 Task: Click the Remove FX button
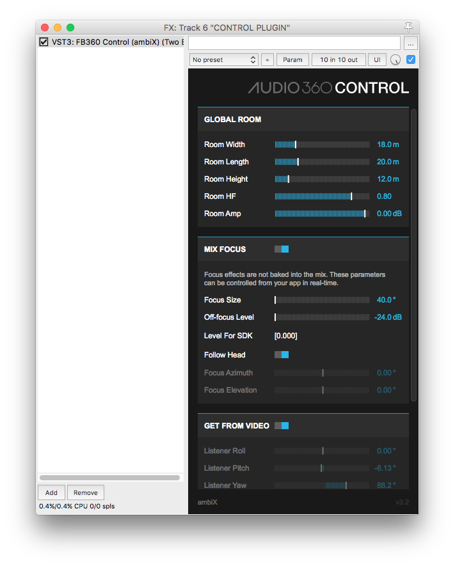86,492
